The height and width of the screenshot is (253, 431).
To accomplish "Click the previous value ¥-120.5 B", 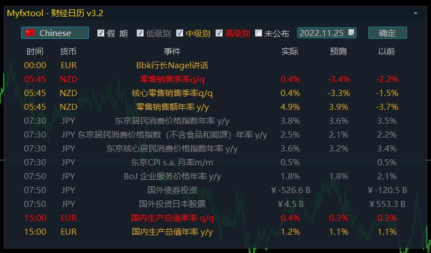I will click(387, 190).
